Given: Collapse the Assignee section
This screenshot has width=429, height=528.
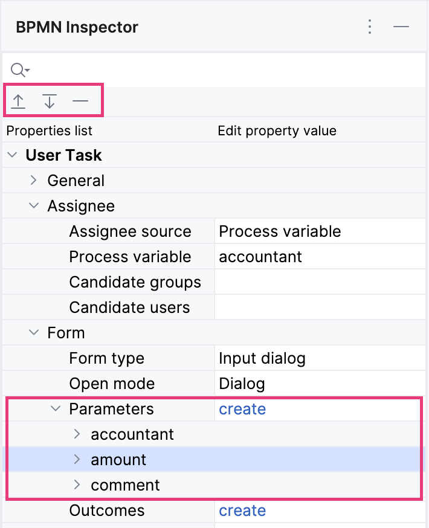Looking at the screenshot, I should 34,205.
